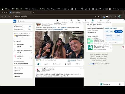Click the address bar zoom/search icon
This screenshot has height=94, width=125.
pos(95,16)
